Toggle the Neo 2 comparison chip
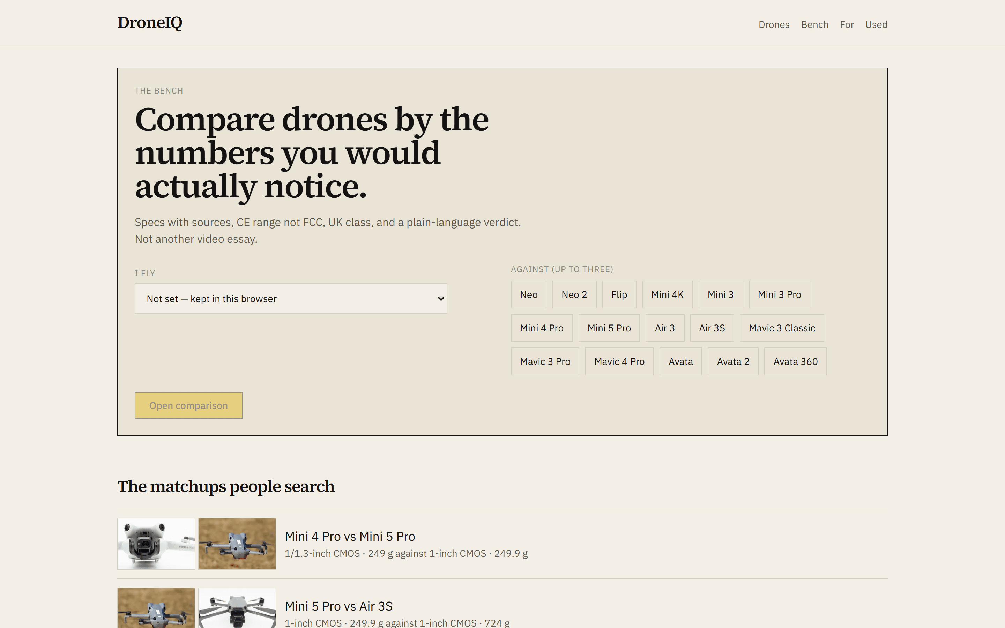Viewport: 1005px width, 628px height. [x=574, y=294]
